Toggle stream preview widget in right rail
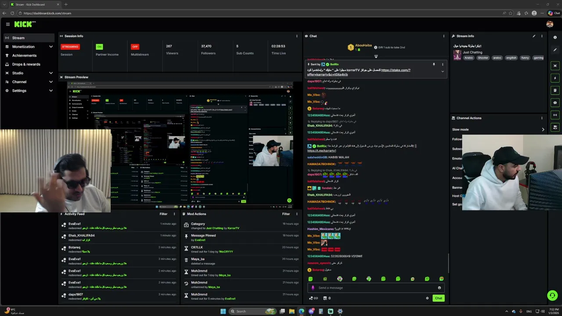The height and width of the screenshot is (316, 562). click(555, 66)
